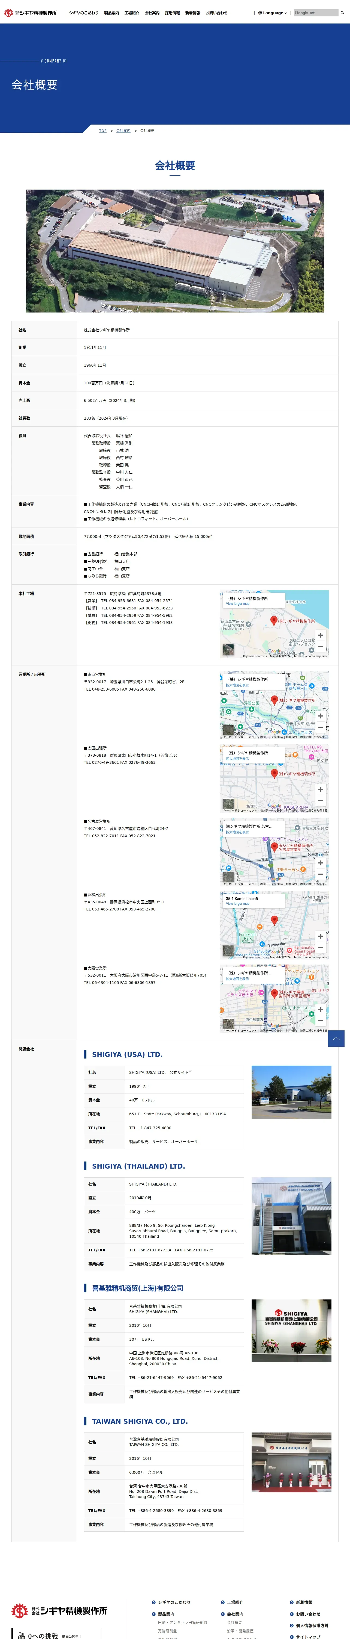This screenshot has width=350, height=1639.
Task: Zoom out on the Hamamatsu branch map
Action: click(x=321, y=947)
